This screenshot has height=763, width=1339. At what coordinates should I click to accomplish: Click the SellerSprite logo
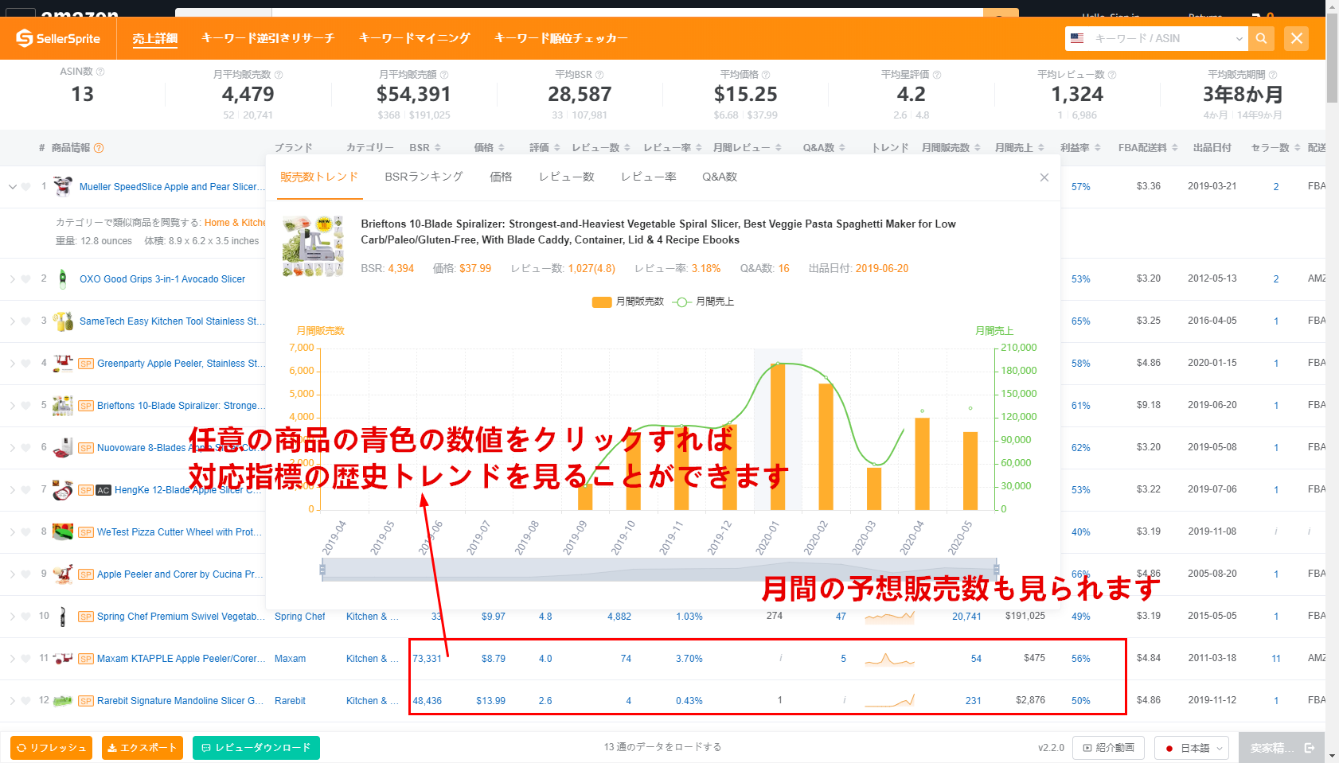click(x=58, y=38)
